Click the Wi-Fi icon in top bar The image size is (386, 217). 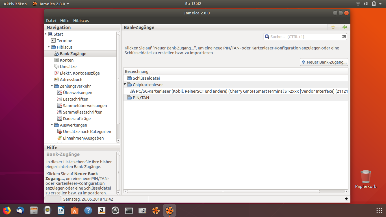[x=358, y=4]
